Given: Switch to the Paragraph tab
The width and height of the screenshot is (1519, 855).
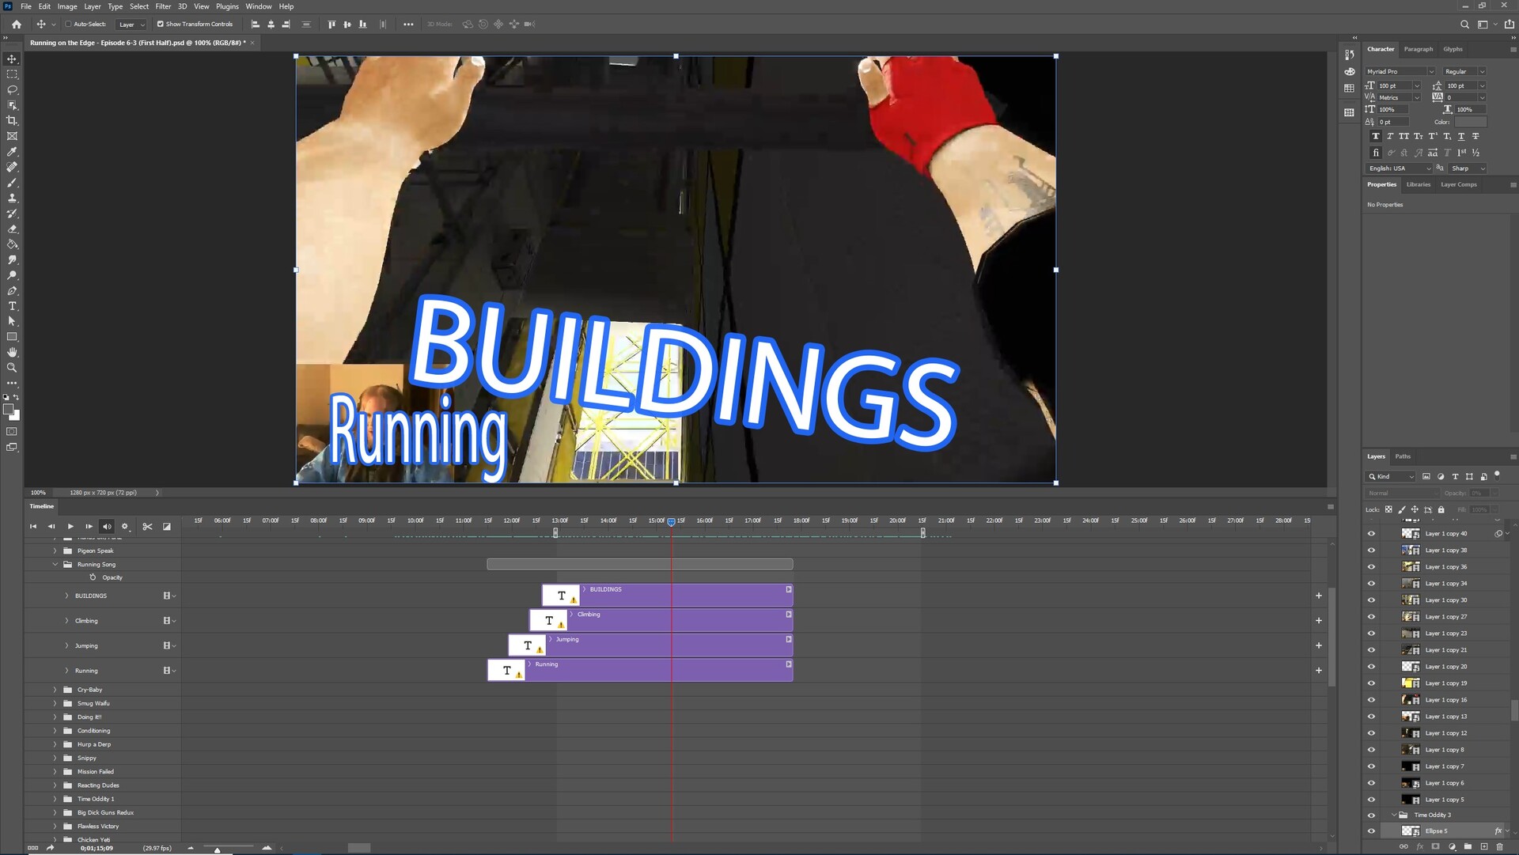Looking at the screenshot, I should (1418, 49).
